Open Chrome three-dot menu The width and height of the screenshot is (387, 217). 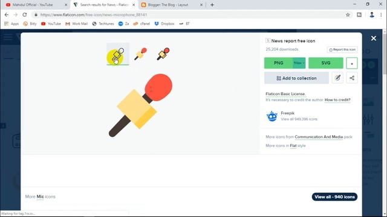pos(382,14)
